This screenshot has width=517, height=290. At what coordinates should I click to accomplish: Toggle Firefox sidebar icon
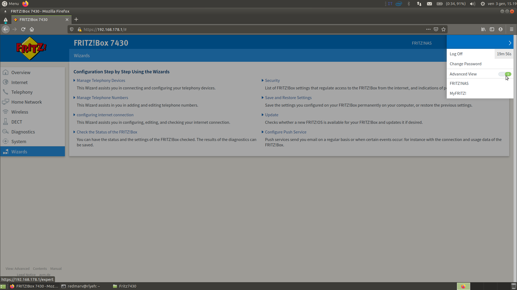(492, 29)
